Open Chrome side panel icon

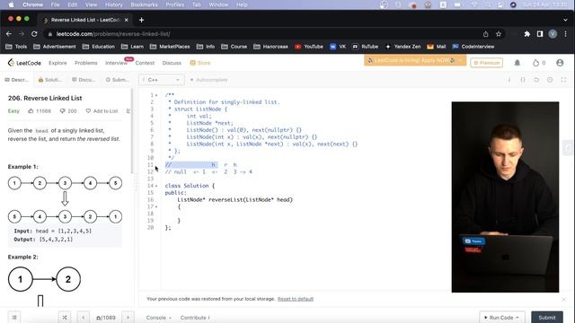click(540, 34)
